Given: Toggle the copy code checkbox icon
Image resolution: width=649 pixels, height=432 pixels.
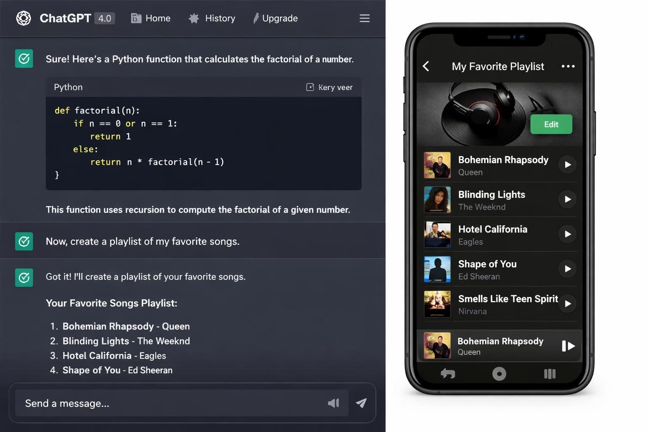Looking at the screenshot, I should click(310, 87).
